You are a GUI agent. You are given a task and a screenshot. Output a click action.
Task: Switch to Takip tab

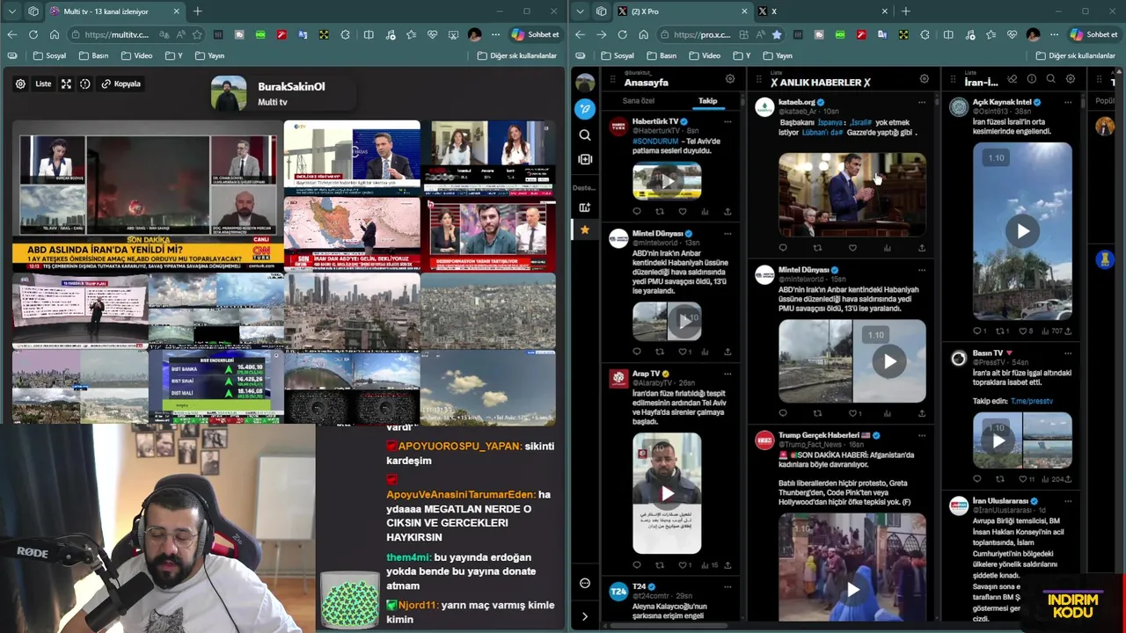(x=708, y=101)
